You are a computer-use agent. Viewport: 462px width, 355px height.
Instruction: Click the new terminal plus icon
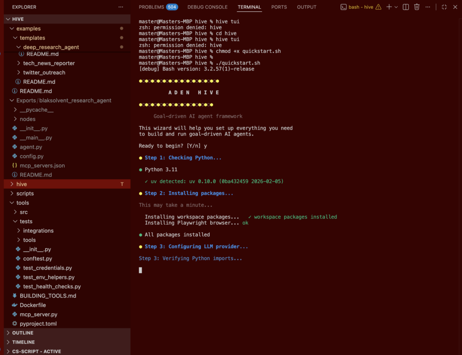(x=389, y=7)
